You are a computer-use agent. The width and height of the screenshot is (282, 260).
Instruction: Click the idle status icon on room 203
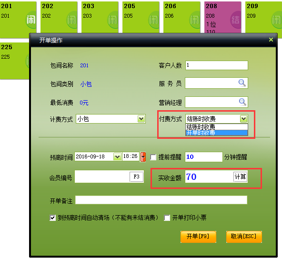click(x=113, y=20)
